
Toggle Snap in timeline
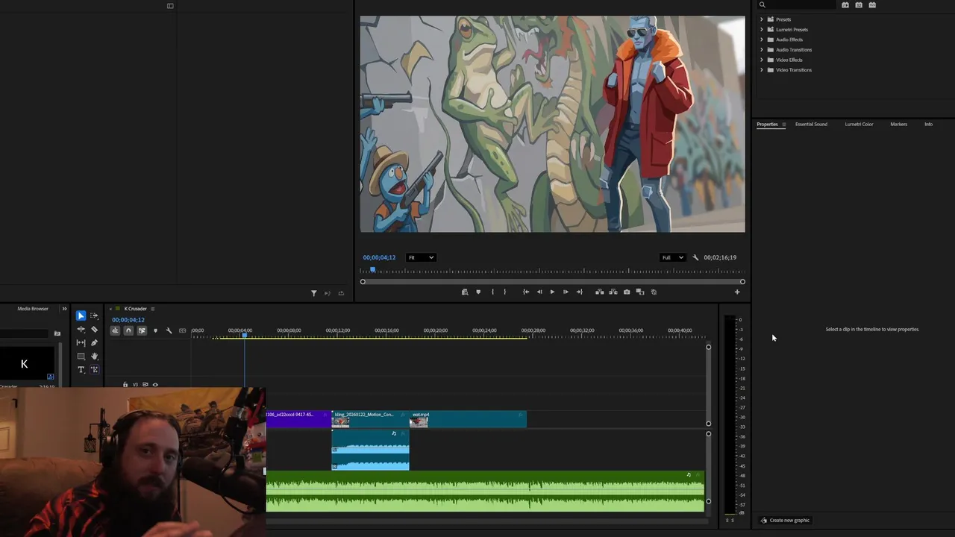(x=128, y=330)
